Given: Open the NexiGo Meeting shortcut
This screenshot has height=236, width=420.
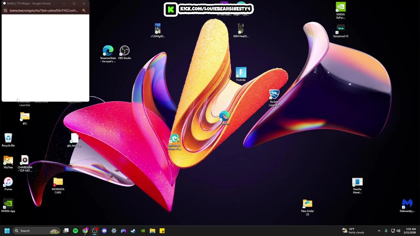Looking at the screenshot, I should pos(357,186).
